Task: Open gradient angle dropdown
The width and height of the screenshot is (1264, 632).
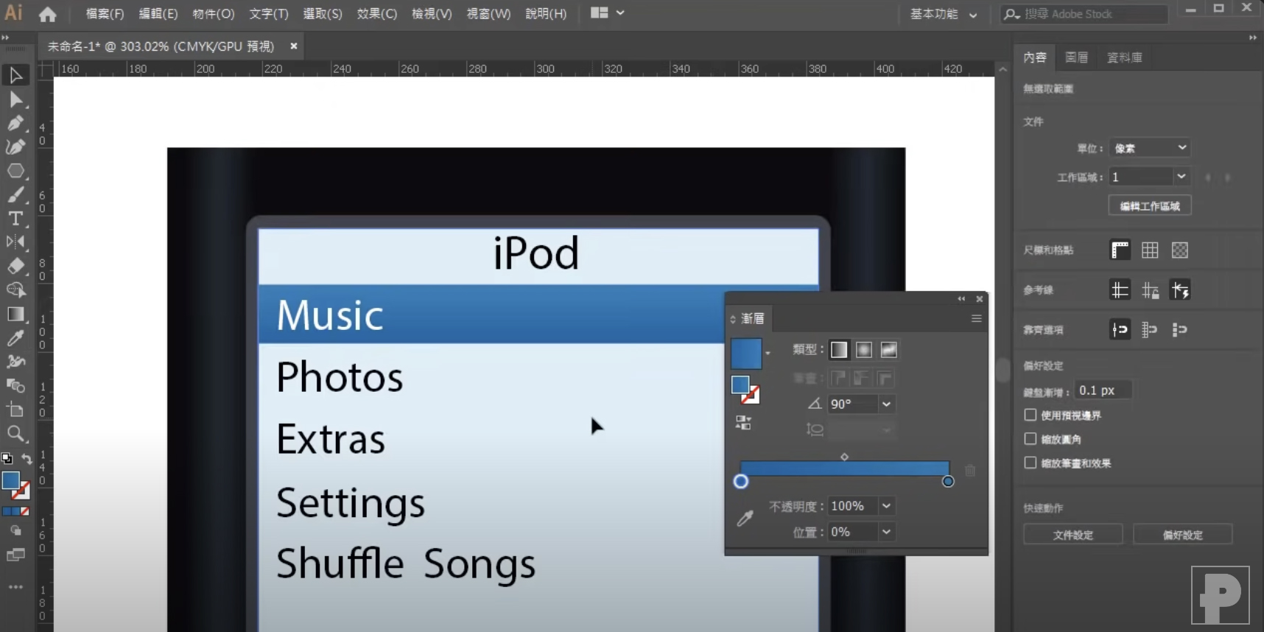Action: (x=886, y=404)
